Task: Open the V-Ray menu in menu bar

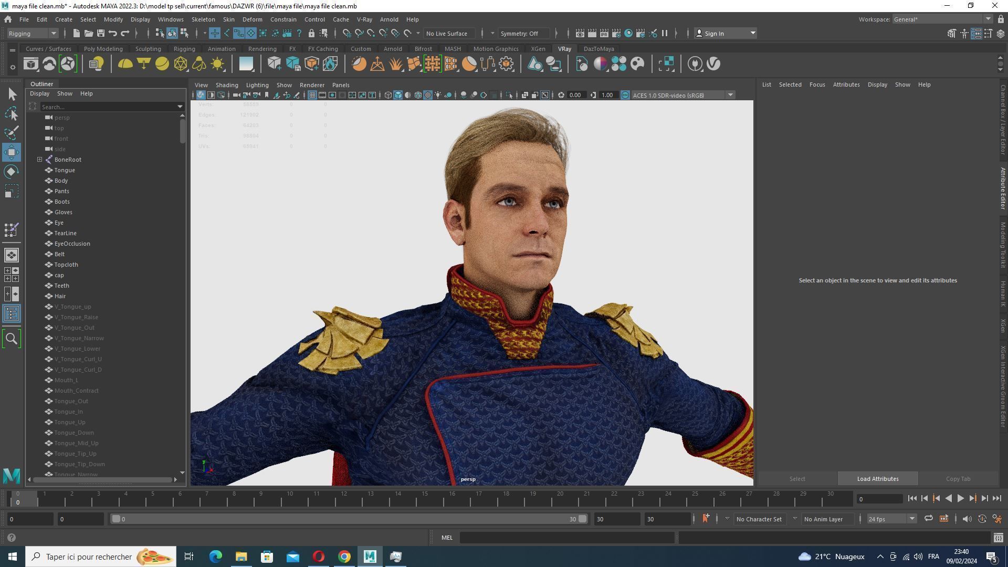Action: click(364, 19)
